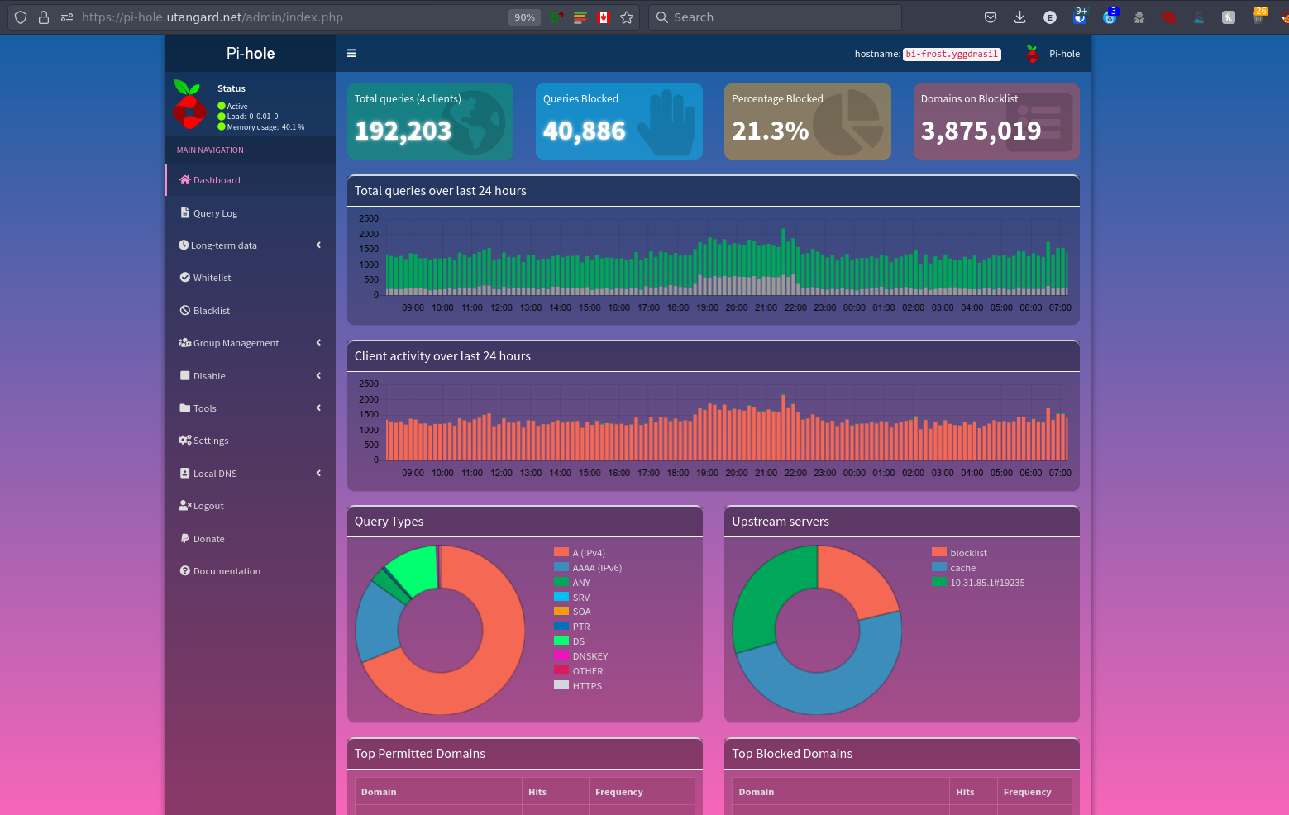Screen dimensions: 1289x815
Task: Expand the Group Management submenu
Action: tap(236, 343)
